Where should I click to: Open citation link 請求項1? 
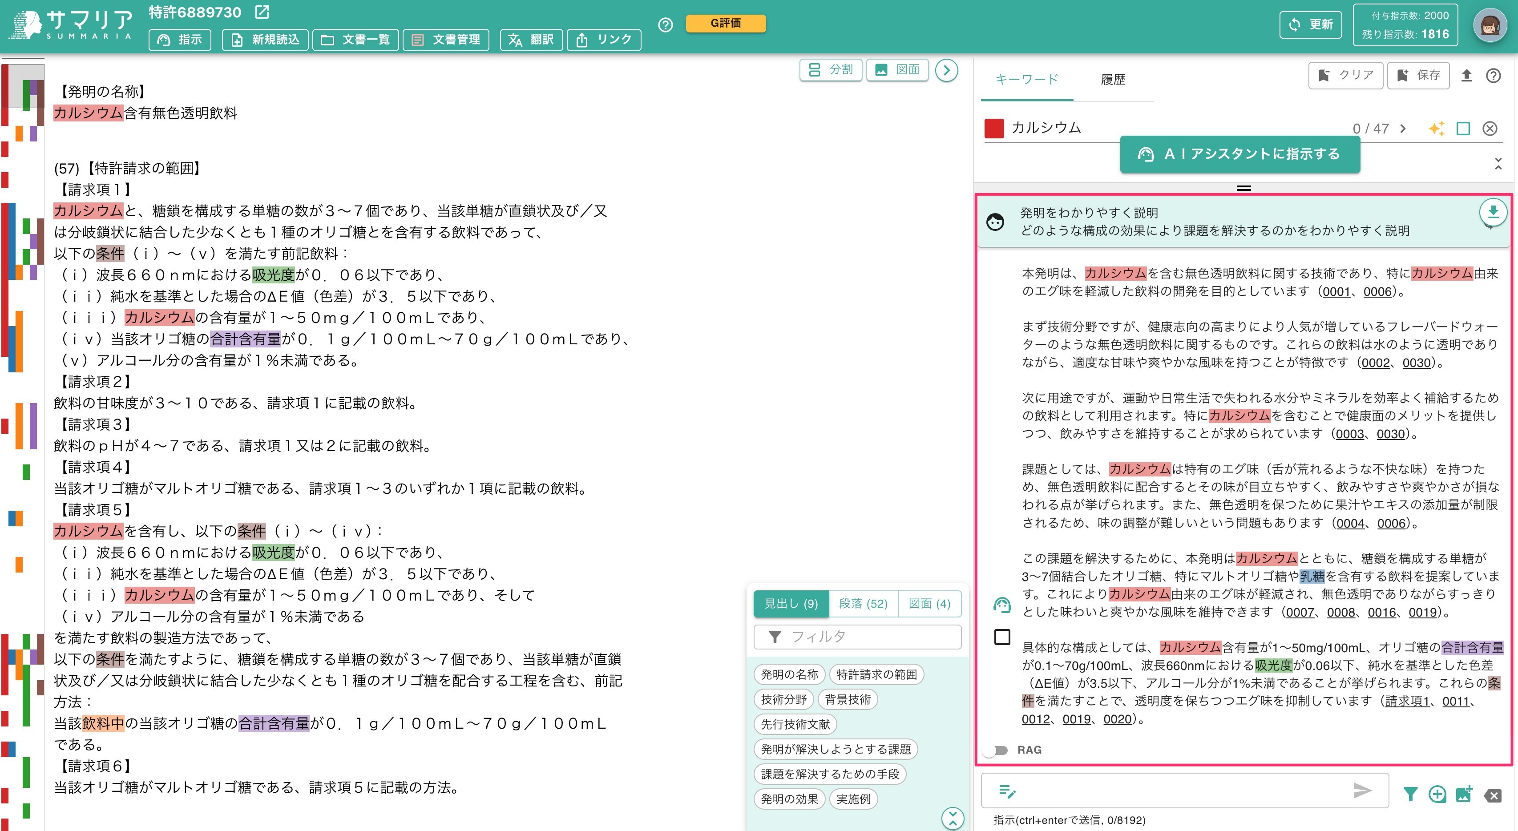1407,702
